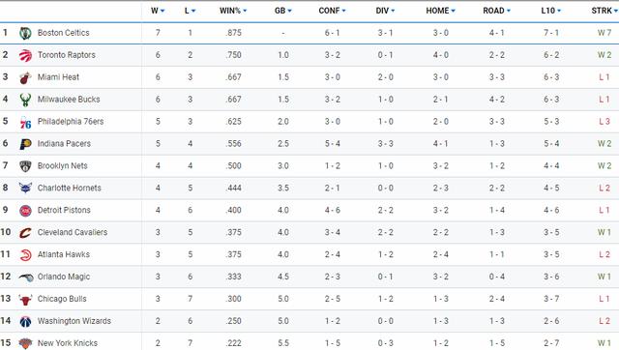The height and width of the screenshot is (350, 619).
Task: Sort standings by HOME column header
Action: (440, 11)
